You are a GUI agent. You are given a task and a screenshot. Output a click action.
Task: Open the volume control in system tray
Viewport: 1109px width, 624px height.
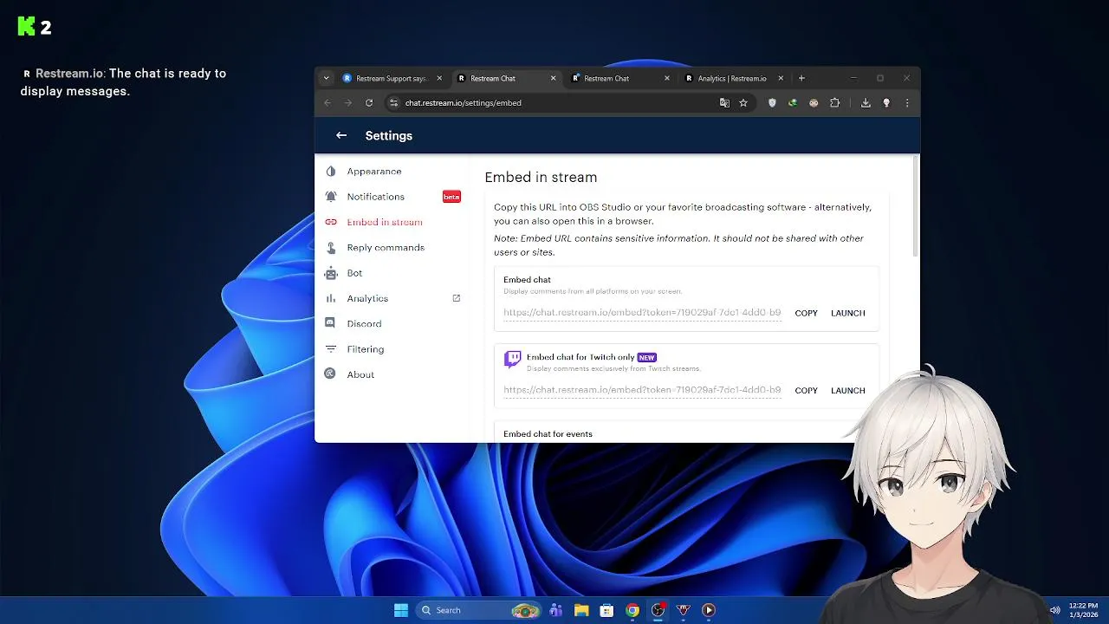coord(1054,610)
